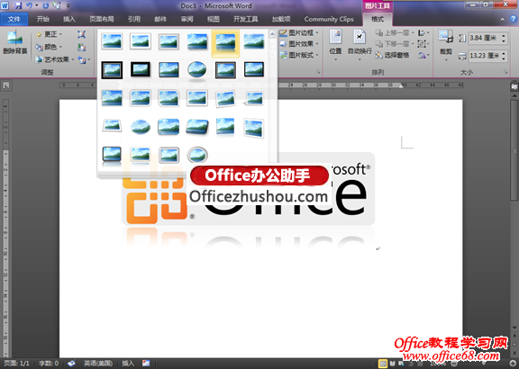This screenshot has height=369, width=519.
Task: Apply Simple Frame White picture style thumbnail
Action: (112, 41)
